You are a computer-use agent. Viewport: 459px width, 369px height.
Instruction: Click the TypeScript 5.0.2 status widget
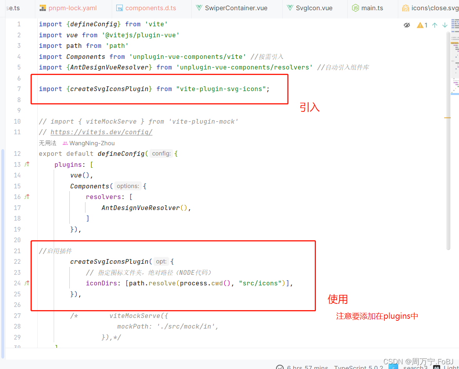pyautogui.click(x=359, y=367)
